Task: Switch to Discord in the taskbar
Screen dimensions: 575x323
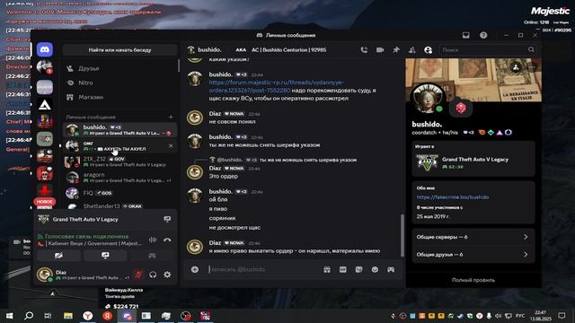Action: pos(127,316)
